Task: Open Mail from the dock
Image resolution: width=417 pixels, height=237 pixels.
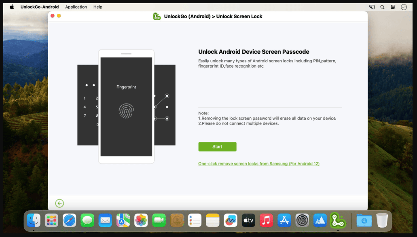Action: click(x=105, y=220)
